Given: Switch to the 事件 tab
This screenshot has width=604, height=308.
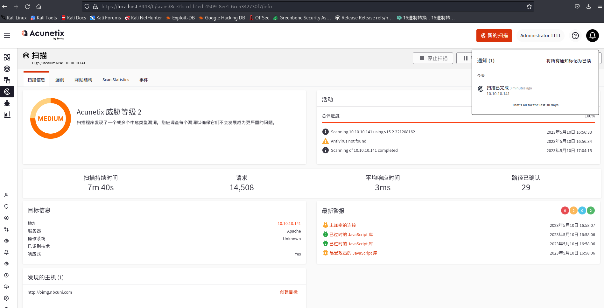Looking at the screenshot, I should (144, 80).
